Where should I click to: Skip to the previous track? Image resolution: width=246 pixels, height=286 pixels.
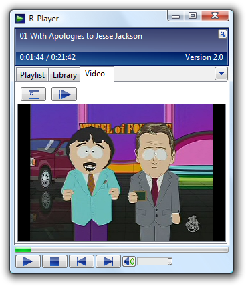(x=82, y=261)
